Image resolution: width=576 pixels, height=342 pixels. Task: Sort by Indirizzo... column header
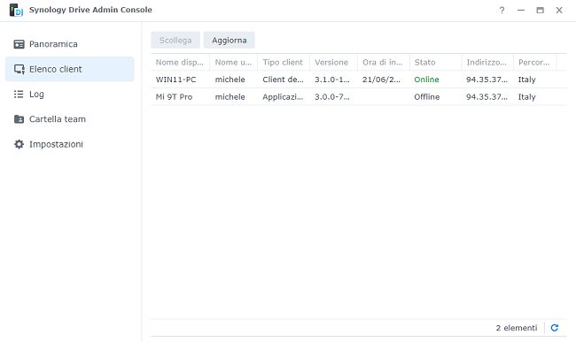[x=487, y=62]
